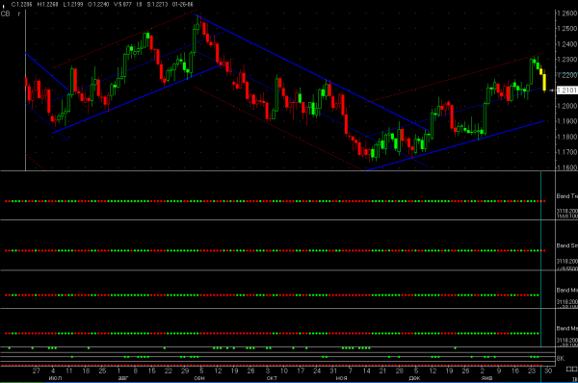Select the 1.2000 price axis label
The width and height of the screenshot is (578, 383).
click(x=567, y=106)
